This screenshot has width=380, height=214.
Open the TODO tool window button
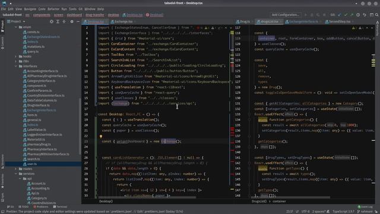point(24,207)
